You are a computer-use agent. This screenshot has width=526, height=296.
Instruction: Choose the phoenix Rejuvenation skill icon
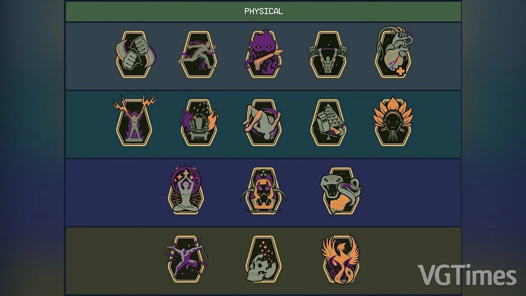pyautogui.click(x=341, y=259)
